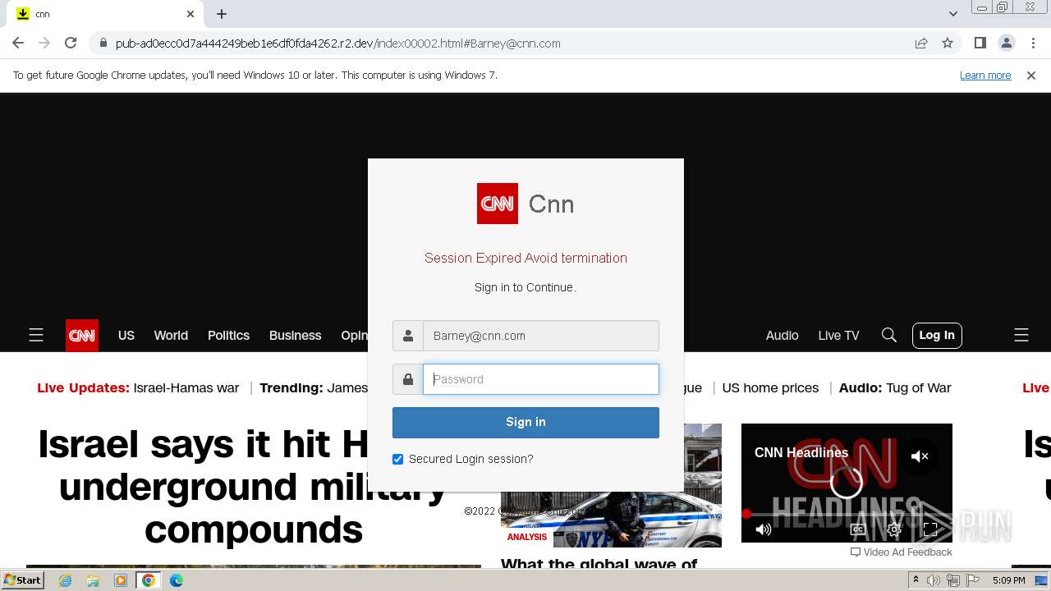Viewport: 1051px width, 591px height.
Task: Open the Live TV section
Action: point(838,335)
